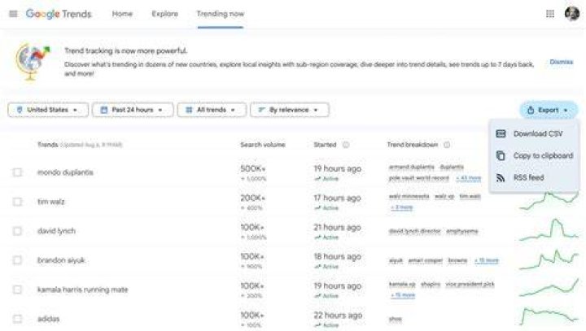Click sort icon in By relevance filter
The height and width of the screenshot is (331, 586).
pyautogui.click(x=261, y=110)
